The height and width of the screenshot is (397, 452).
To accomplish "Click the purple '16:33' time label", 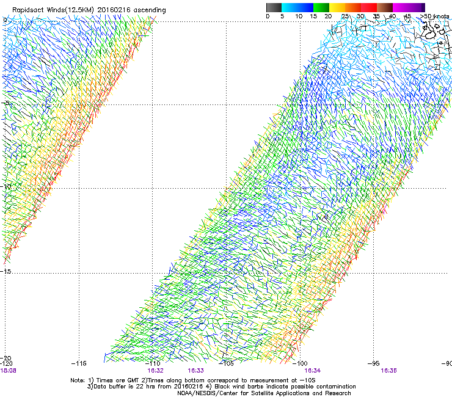I will tap(195, 371).
